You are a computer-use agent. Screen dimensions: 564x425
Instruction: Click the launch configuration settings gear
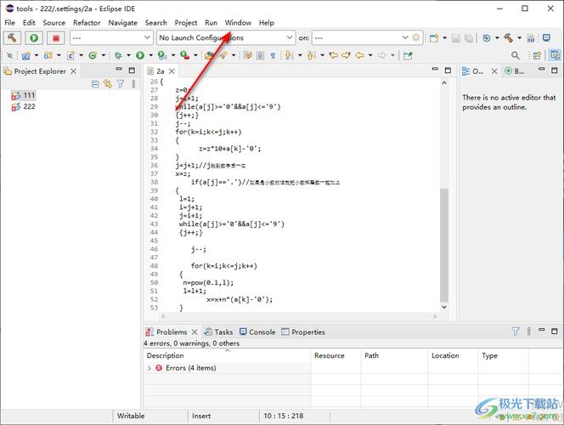415,38
